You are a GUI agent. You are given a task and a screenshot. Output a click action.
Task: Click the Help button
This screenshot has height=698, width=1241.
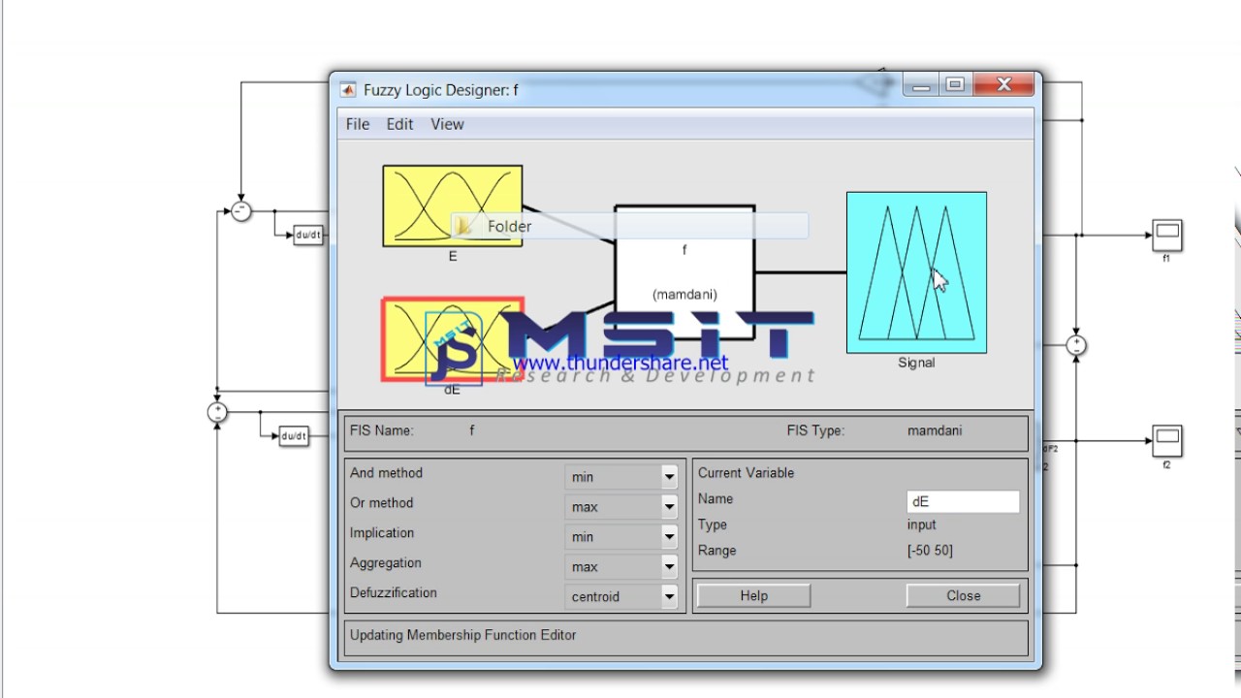pos(753,596)
